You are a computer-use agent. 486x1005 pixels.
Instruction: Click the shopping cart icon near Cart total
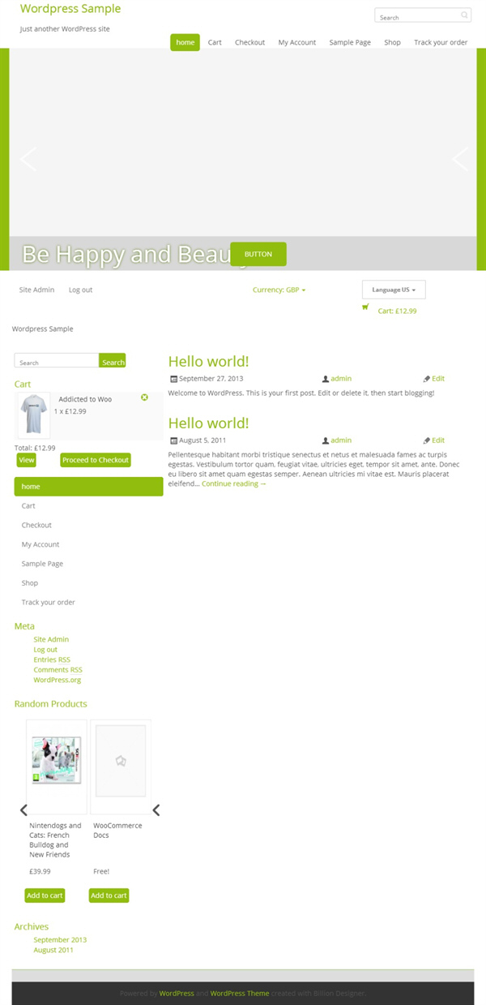point(365,307)
